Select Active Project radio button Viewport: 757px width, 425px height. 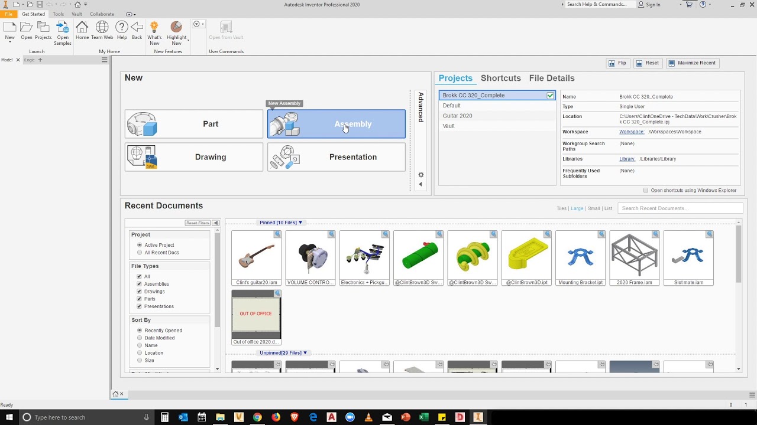[140, 245]
